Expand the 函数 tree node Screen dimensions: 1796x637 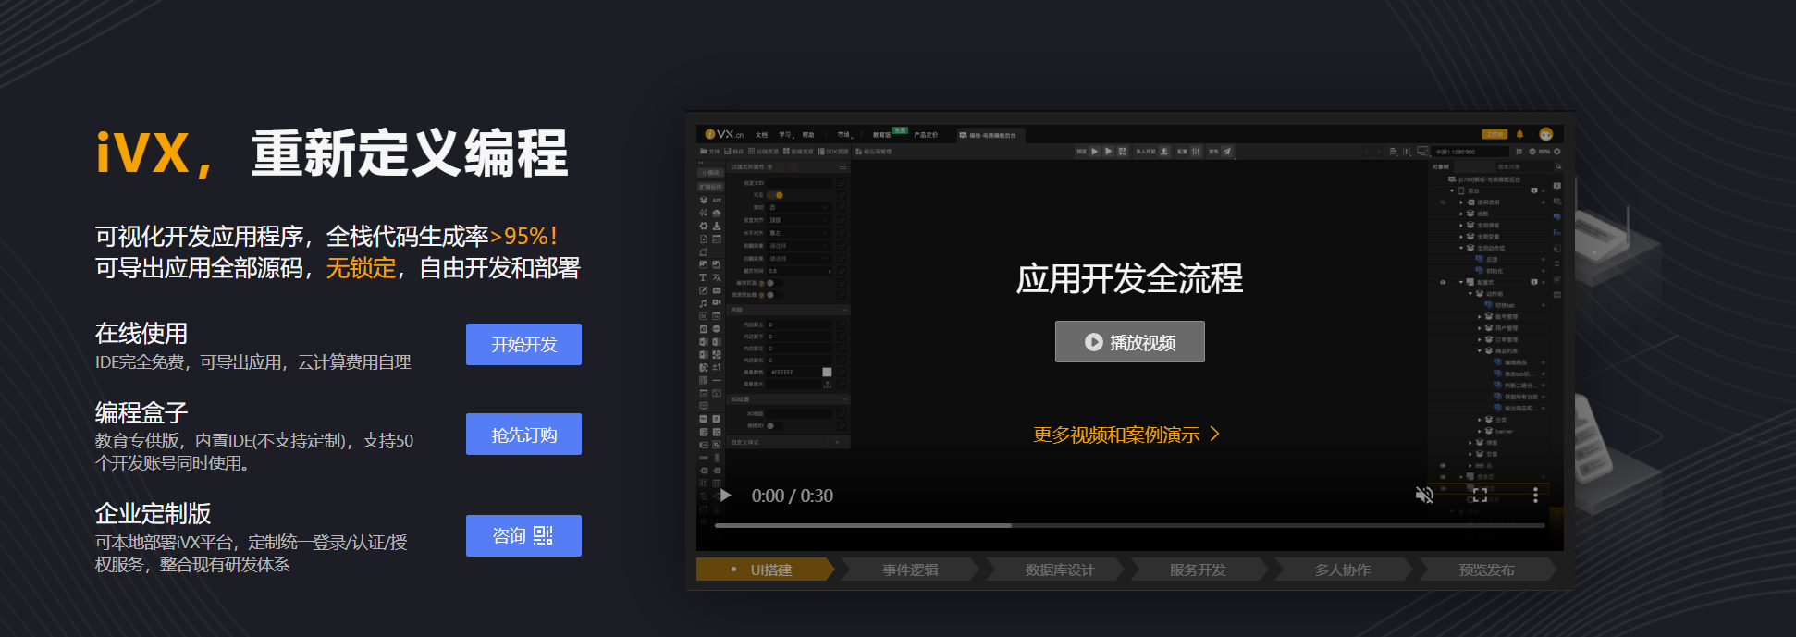coord(1461,214)
